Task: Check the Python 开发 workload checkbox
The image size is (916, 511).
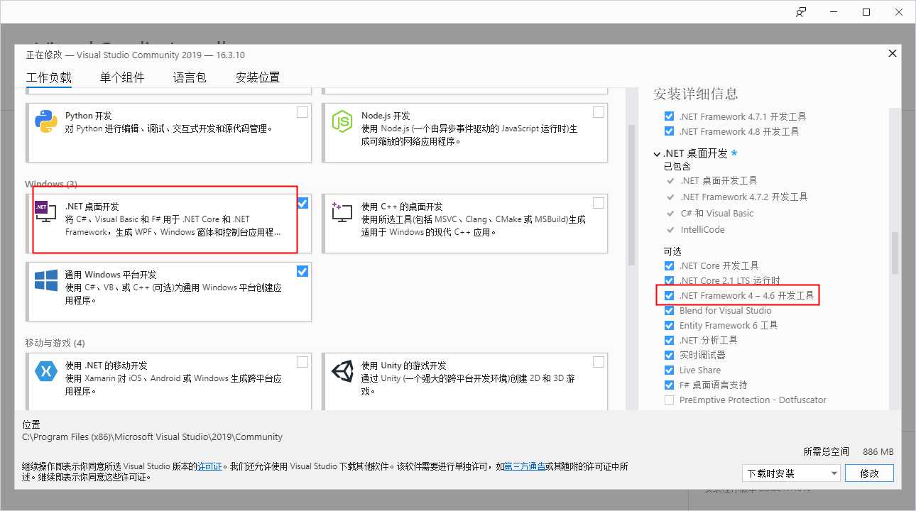Action: click(302, 112)
